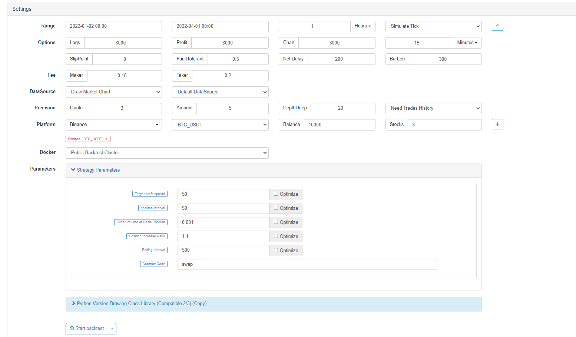This screenshot has height=337, width=576.
Task: Expand Python Version Drawing Class Library section
Action: point(141,304)
